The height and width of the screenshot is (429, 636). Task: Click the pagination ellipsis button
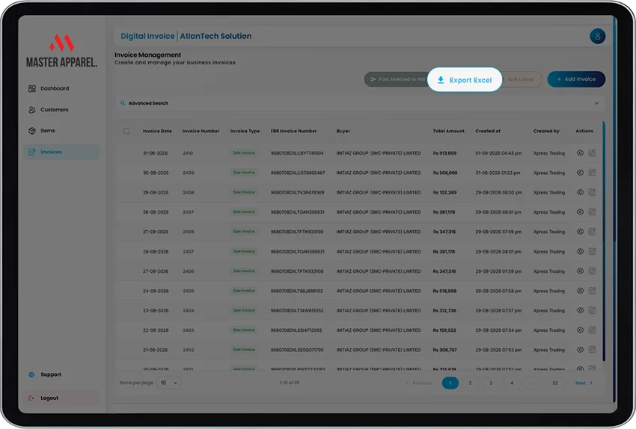tap(533, 383)
